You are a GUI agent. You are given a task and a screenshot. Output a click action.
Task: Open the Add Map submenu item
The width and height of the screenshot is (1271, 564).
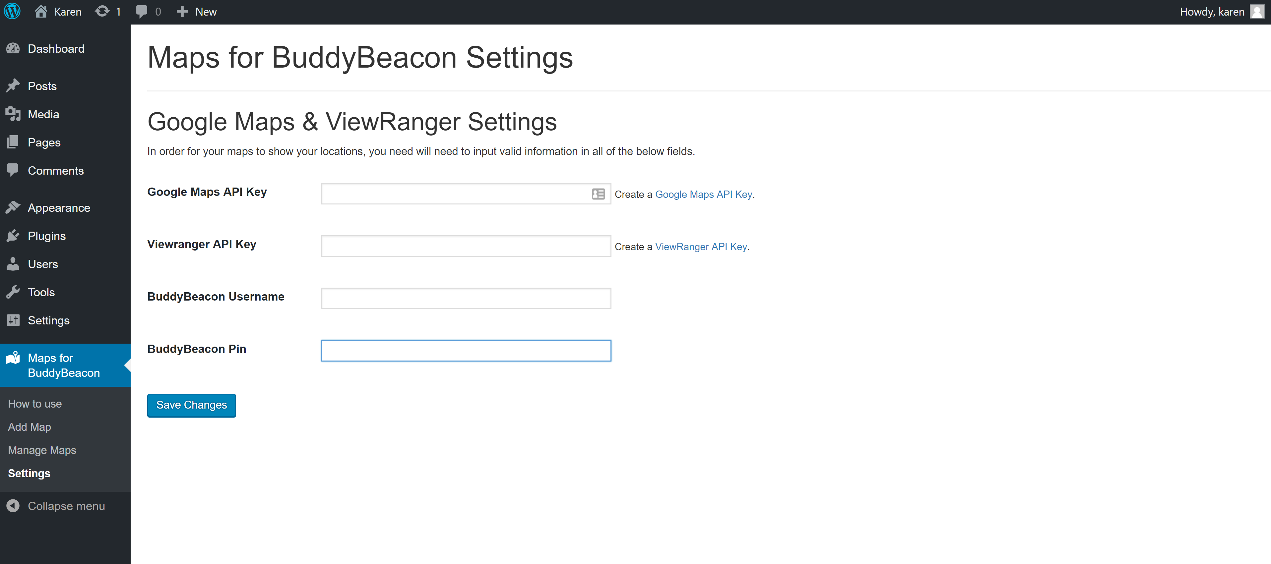30,427
